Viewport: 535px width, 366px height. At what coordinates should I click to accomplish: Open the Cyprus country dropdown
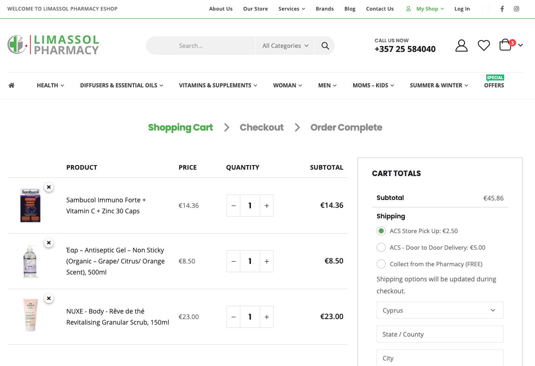(x=440, y=310)
